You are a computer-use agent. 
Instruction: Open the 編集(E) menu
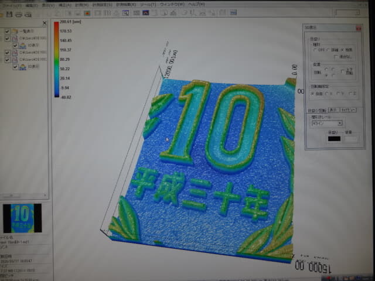(x=32, y=5)
